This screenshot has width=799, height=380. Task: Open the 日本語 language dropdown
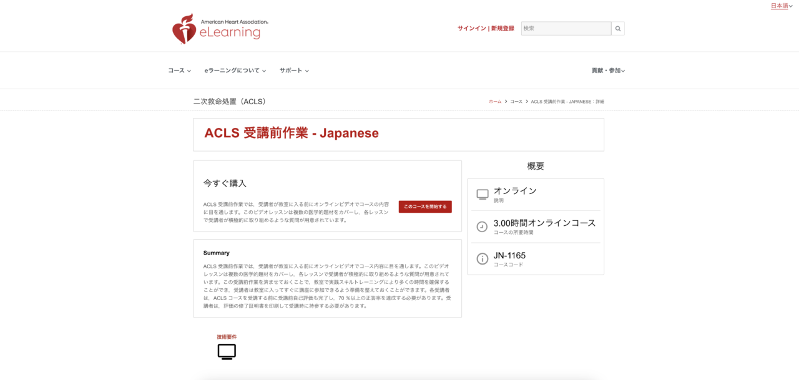tap(782, 6)
